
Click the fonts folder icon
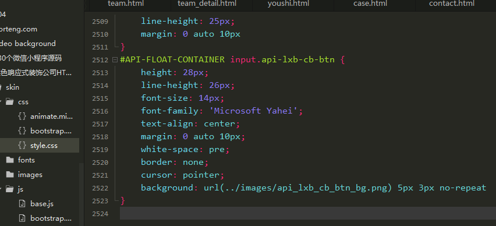click(10, 160)
